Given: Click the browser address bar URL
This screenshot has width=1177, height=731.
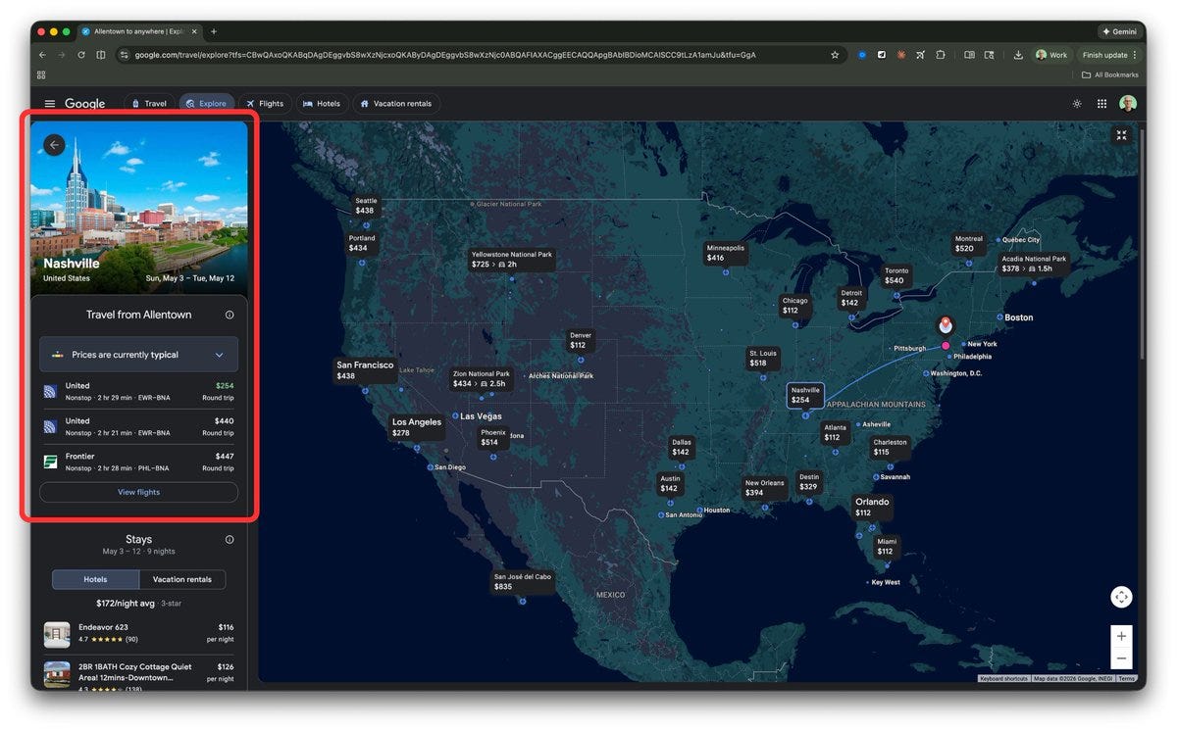Looking at the screenshot, I should pyautogui.click(x=445, y=55).
